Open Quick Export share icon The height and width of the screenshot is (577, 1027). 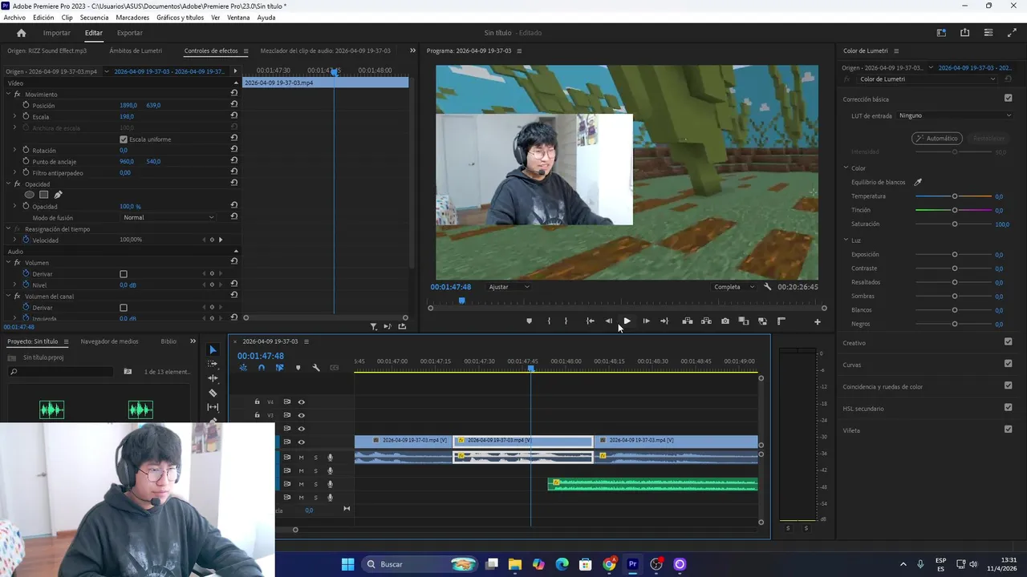tap(964, 33)
